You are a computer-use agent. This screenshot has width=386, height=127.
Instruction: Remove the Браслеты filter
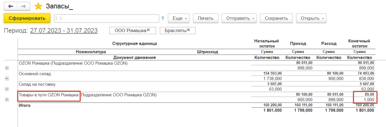click(x=189, y=30)
